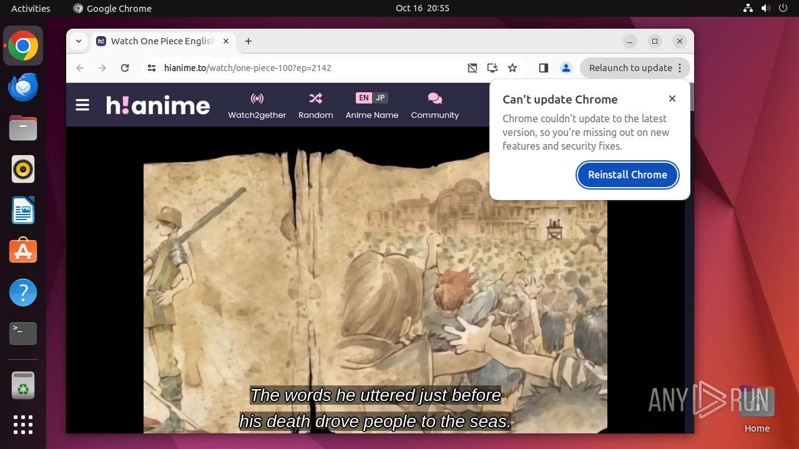Open the hianime hamburger menu

point(82,105)
